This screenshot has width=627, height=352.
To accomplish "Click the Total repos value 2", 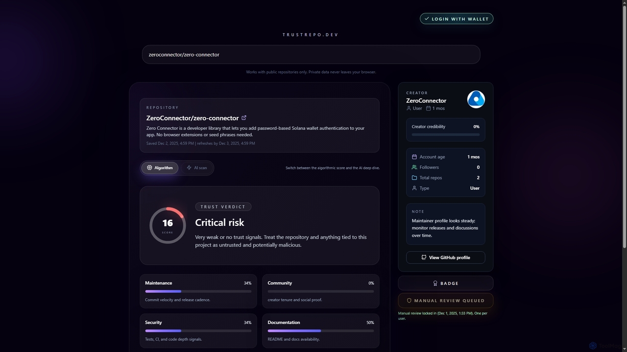I will [x=478, y=178].
